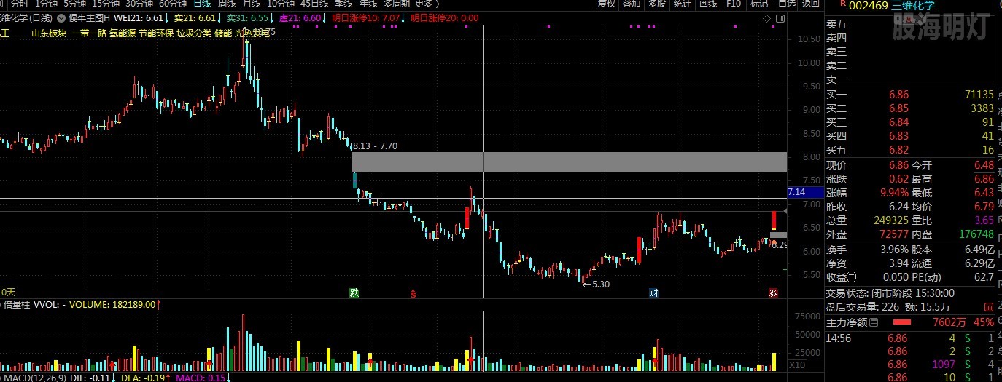1002x382 pixels.
Task: Click the 叠加 overlay button
Action: 631,4
